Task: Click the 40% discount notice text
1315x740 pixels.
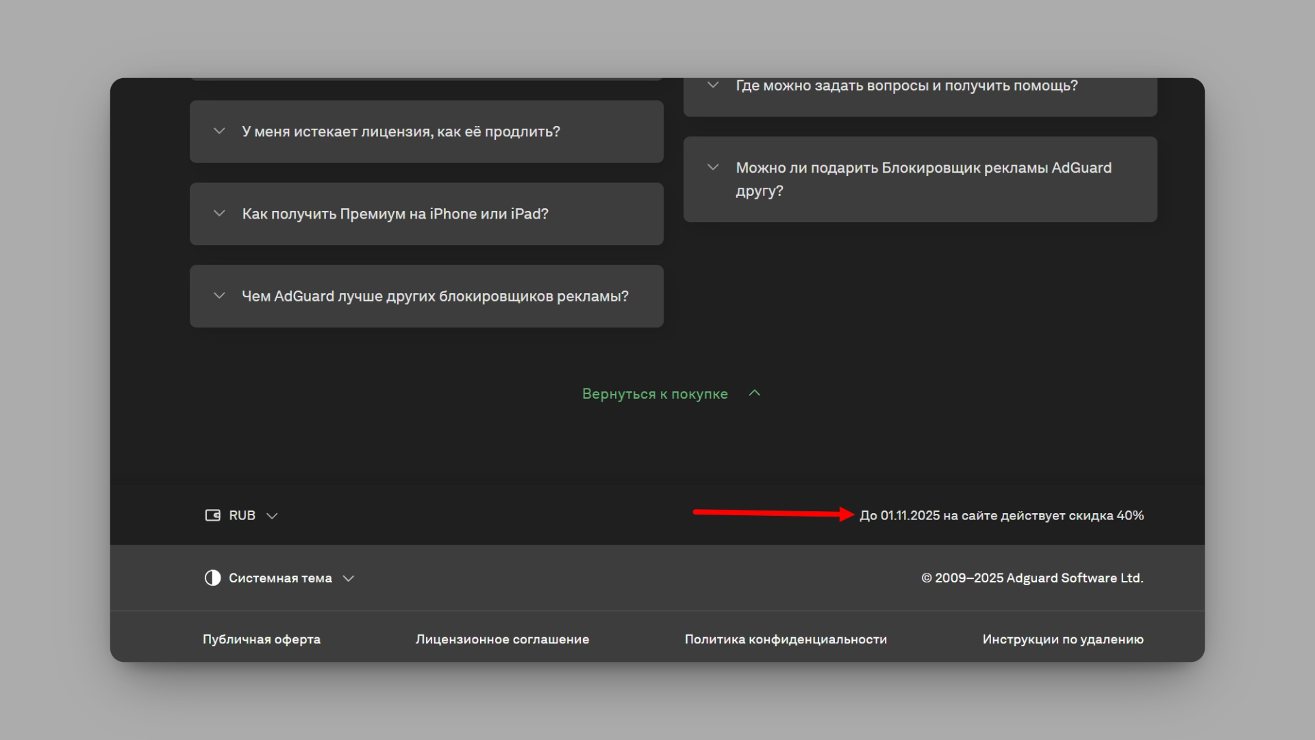Action: (x=1001, y=515)
